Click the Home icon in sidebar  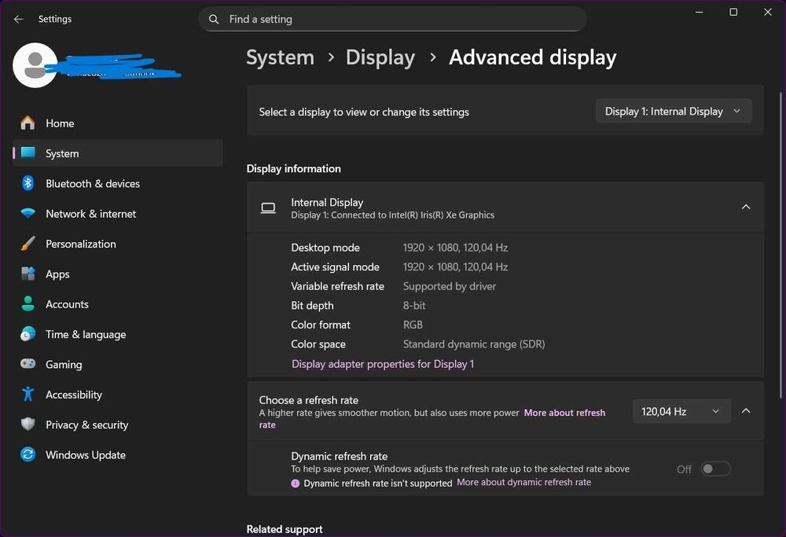point(28,123)
